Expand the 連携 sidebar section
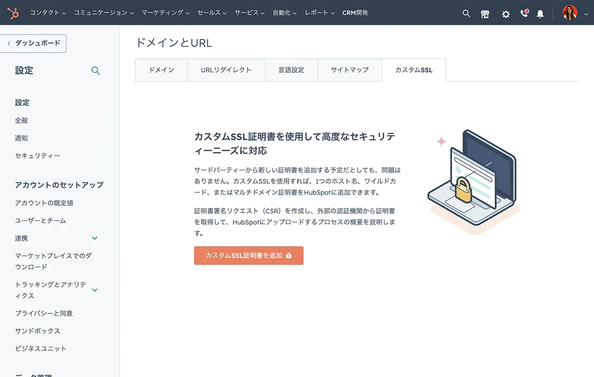 [x=95, y=238]
